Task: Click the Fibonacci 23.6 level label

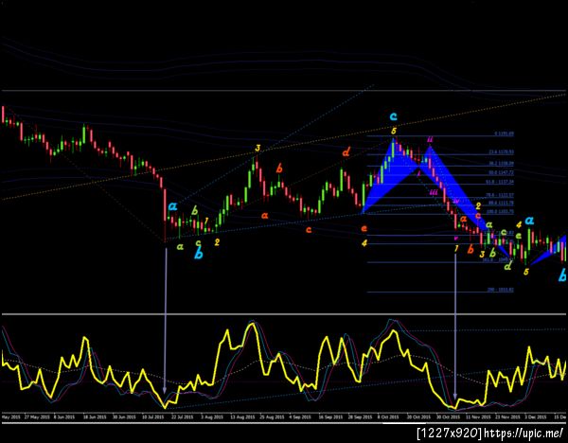Action: [x=504, y=152]
